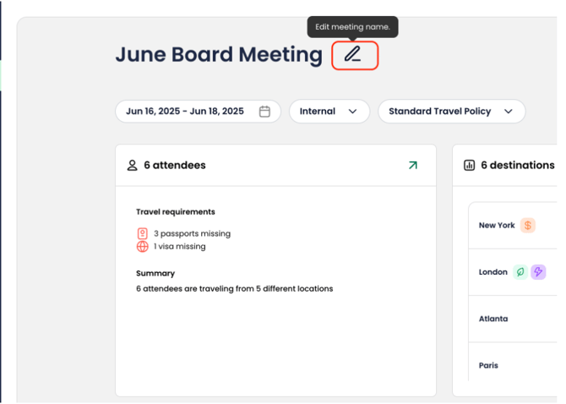Expand the Internal meeting type dropdown

(329, 112)
